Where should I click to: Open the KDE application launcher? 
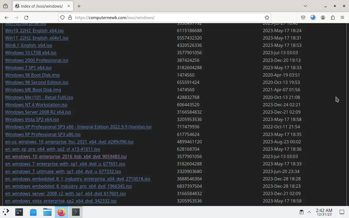click(x=6, y=212)
